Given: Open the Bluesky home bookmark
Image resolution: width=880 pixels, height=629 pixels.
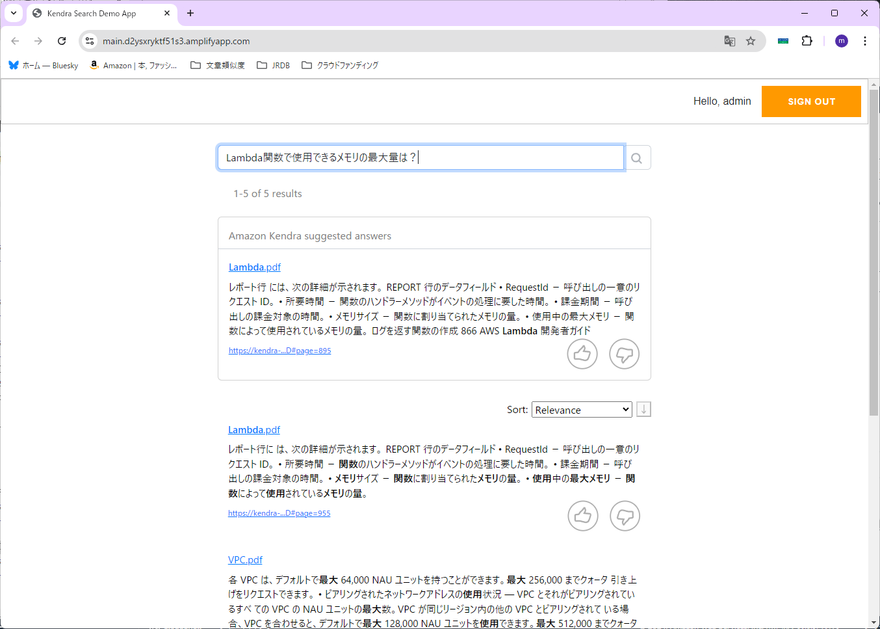Looking at the screenshot, I should (x=44, y=65).
